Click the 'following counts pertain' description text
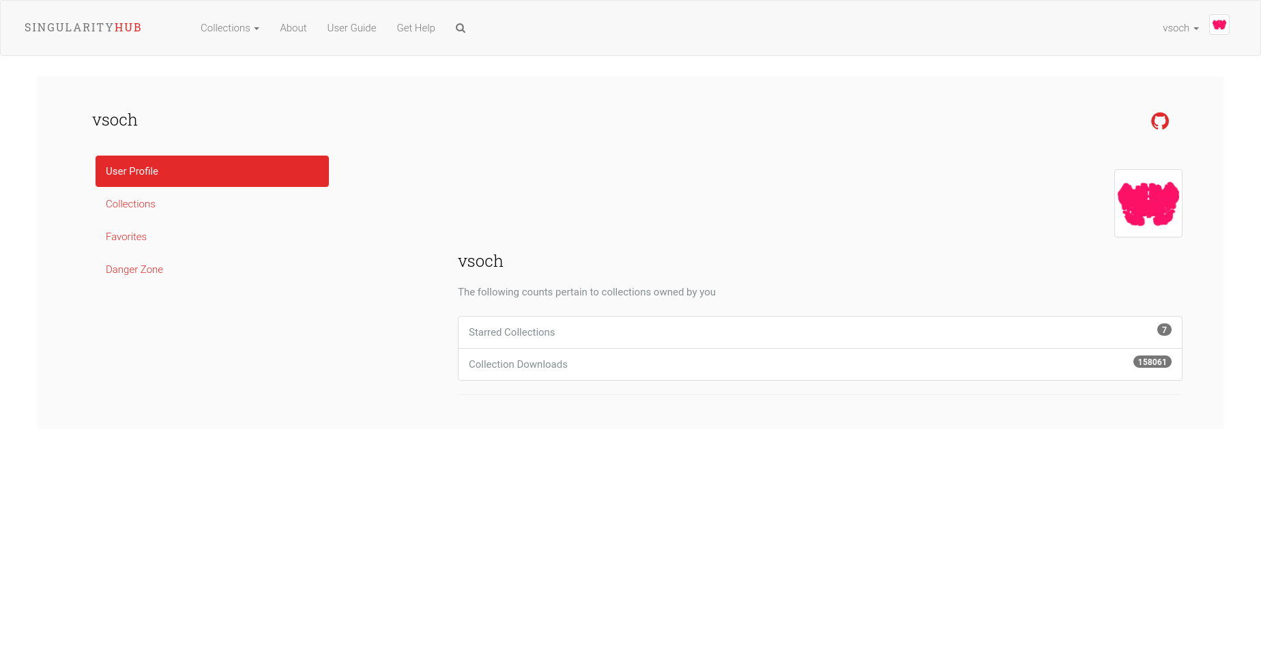Image resolution: width=1261 pixels, height=668 pixels. point(587,292)
